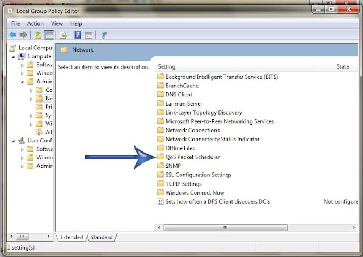Maximize the Local Group Policy Editor window
Image resolution: width=363 pixels, height=257 pixels.
click(x=331, y=10)
